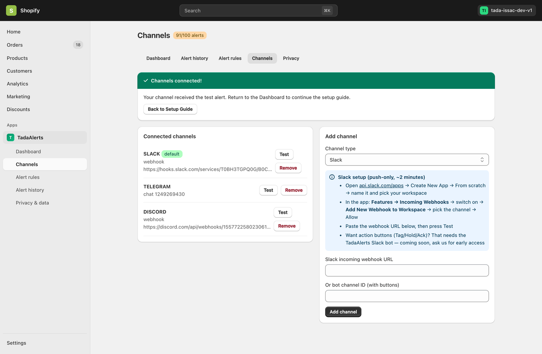The width and height of the screenshot is (542, 354).
Task: Click the Shopify logo icon
Action: (11, 11)
